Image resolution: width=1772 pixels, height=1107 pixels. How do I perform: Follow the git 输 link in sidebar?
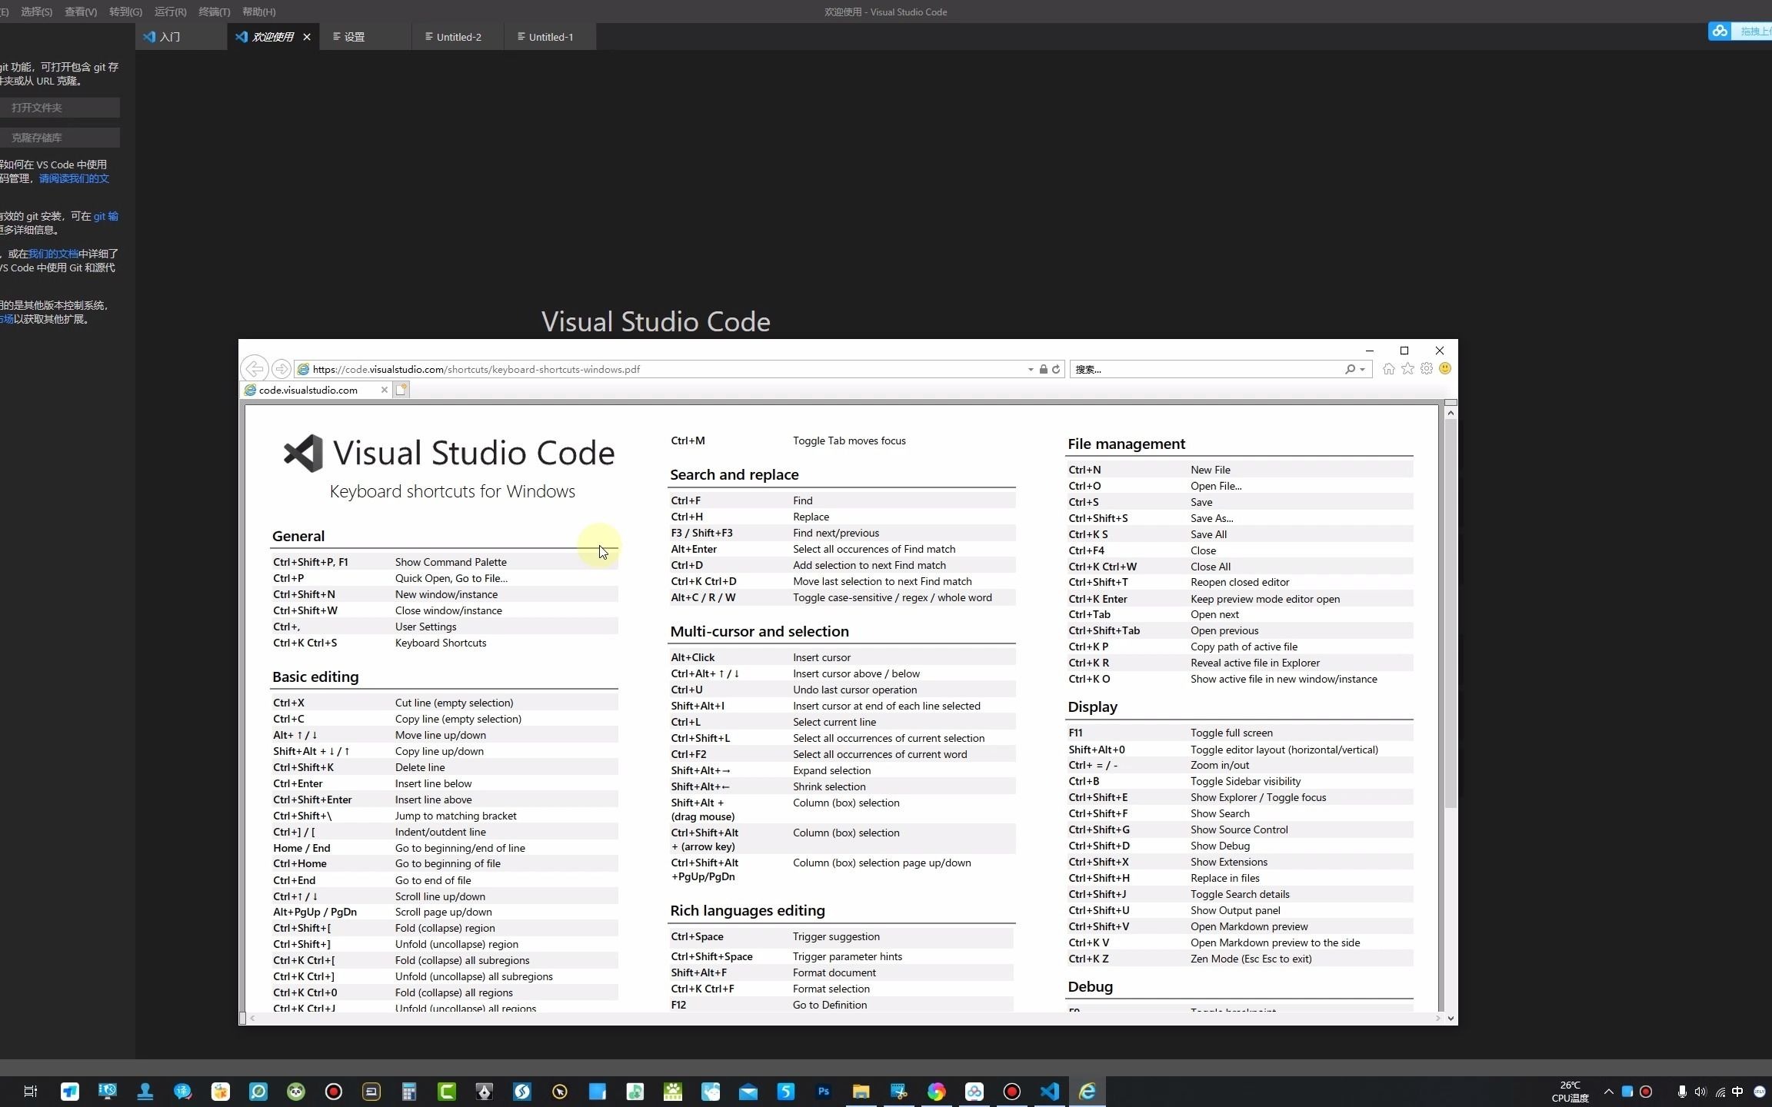click(x=106, y=216)
